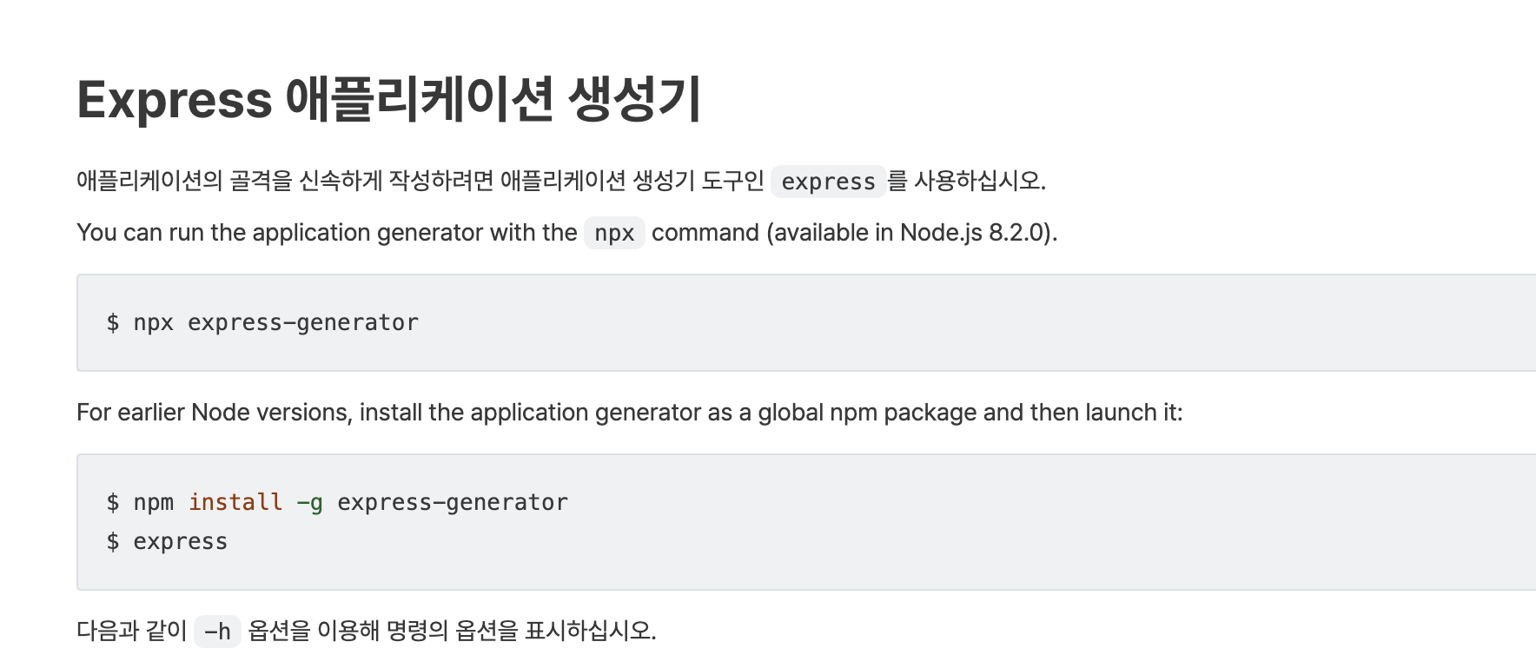Click the first Korean intro paragraph

tap(561, 181)
